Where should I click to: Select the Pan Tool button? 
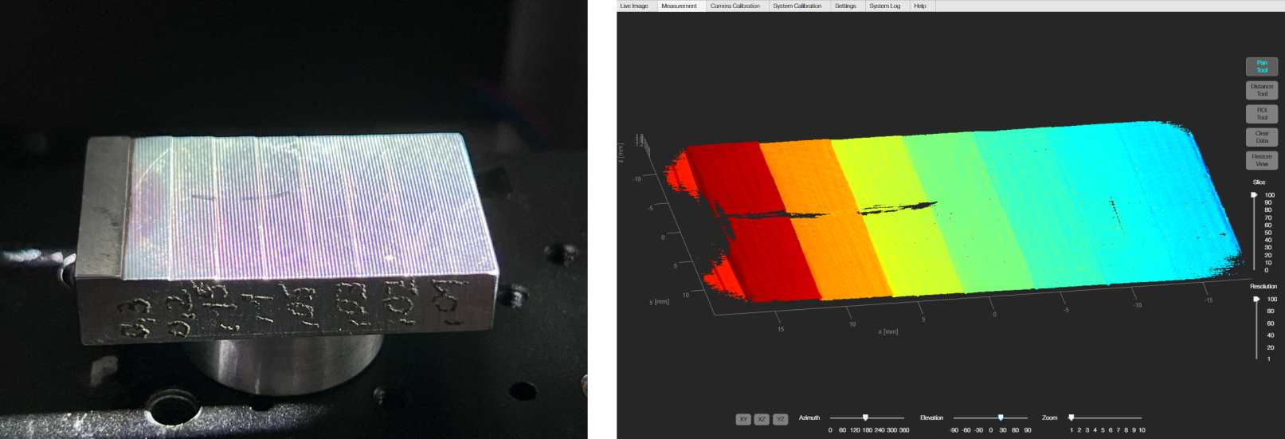pyautogui.click(x=1261, y=66)
